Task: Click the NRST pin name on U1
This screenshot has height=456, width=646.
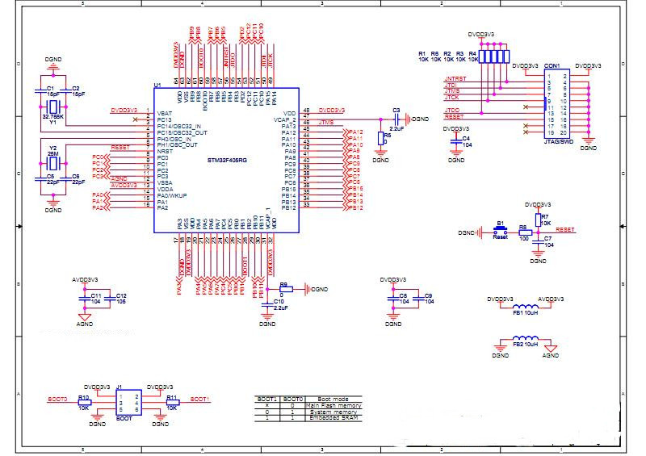Action: tap(165, 152)
